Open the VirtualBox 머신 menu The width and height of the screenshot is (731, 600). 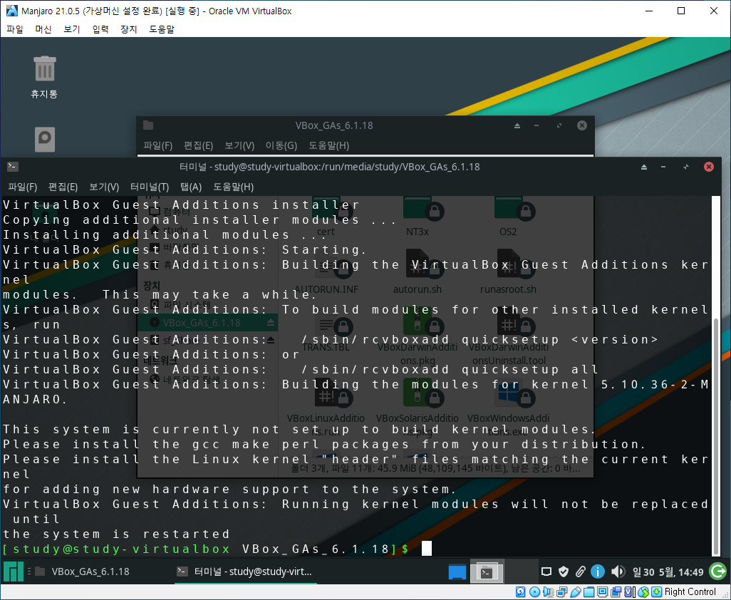43,29
